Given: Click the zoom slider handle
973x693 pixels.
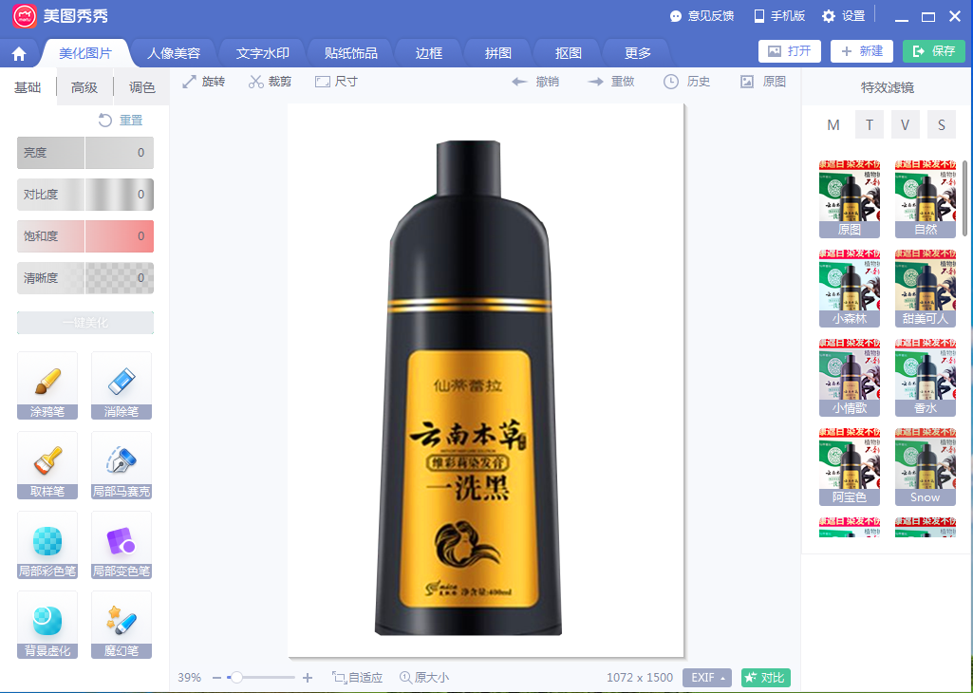Looking at the screenshot, I should click(x=235, y=678).
